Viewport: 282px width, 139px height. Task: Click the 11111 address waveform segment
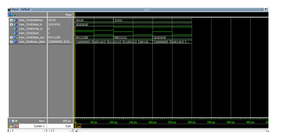(153, 20)
